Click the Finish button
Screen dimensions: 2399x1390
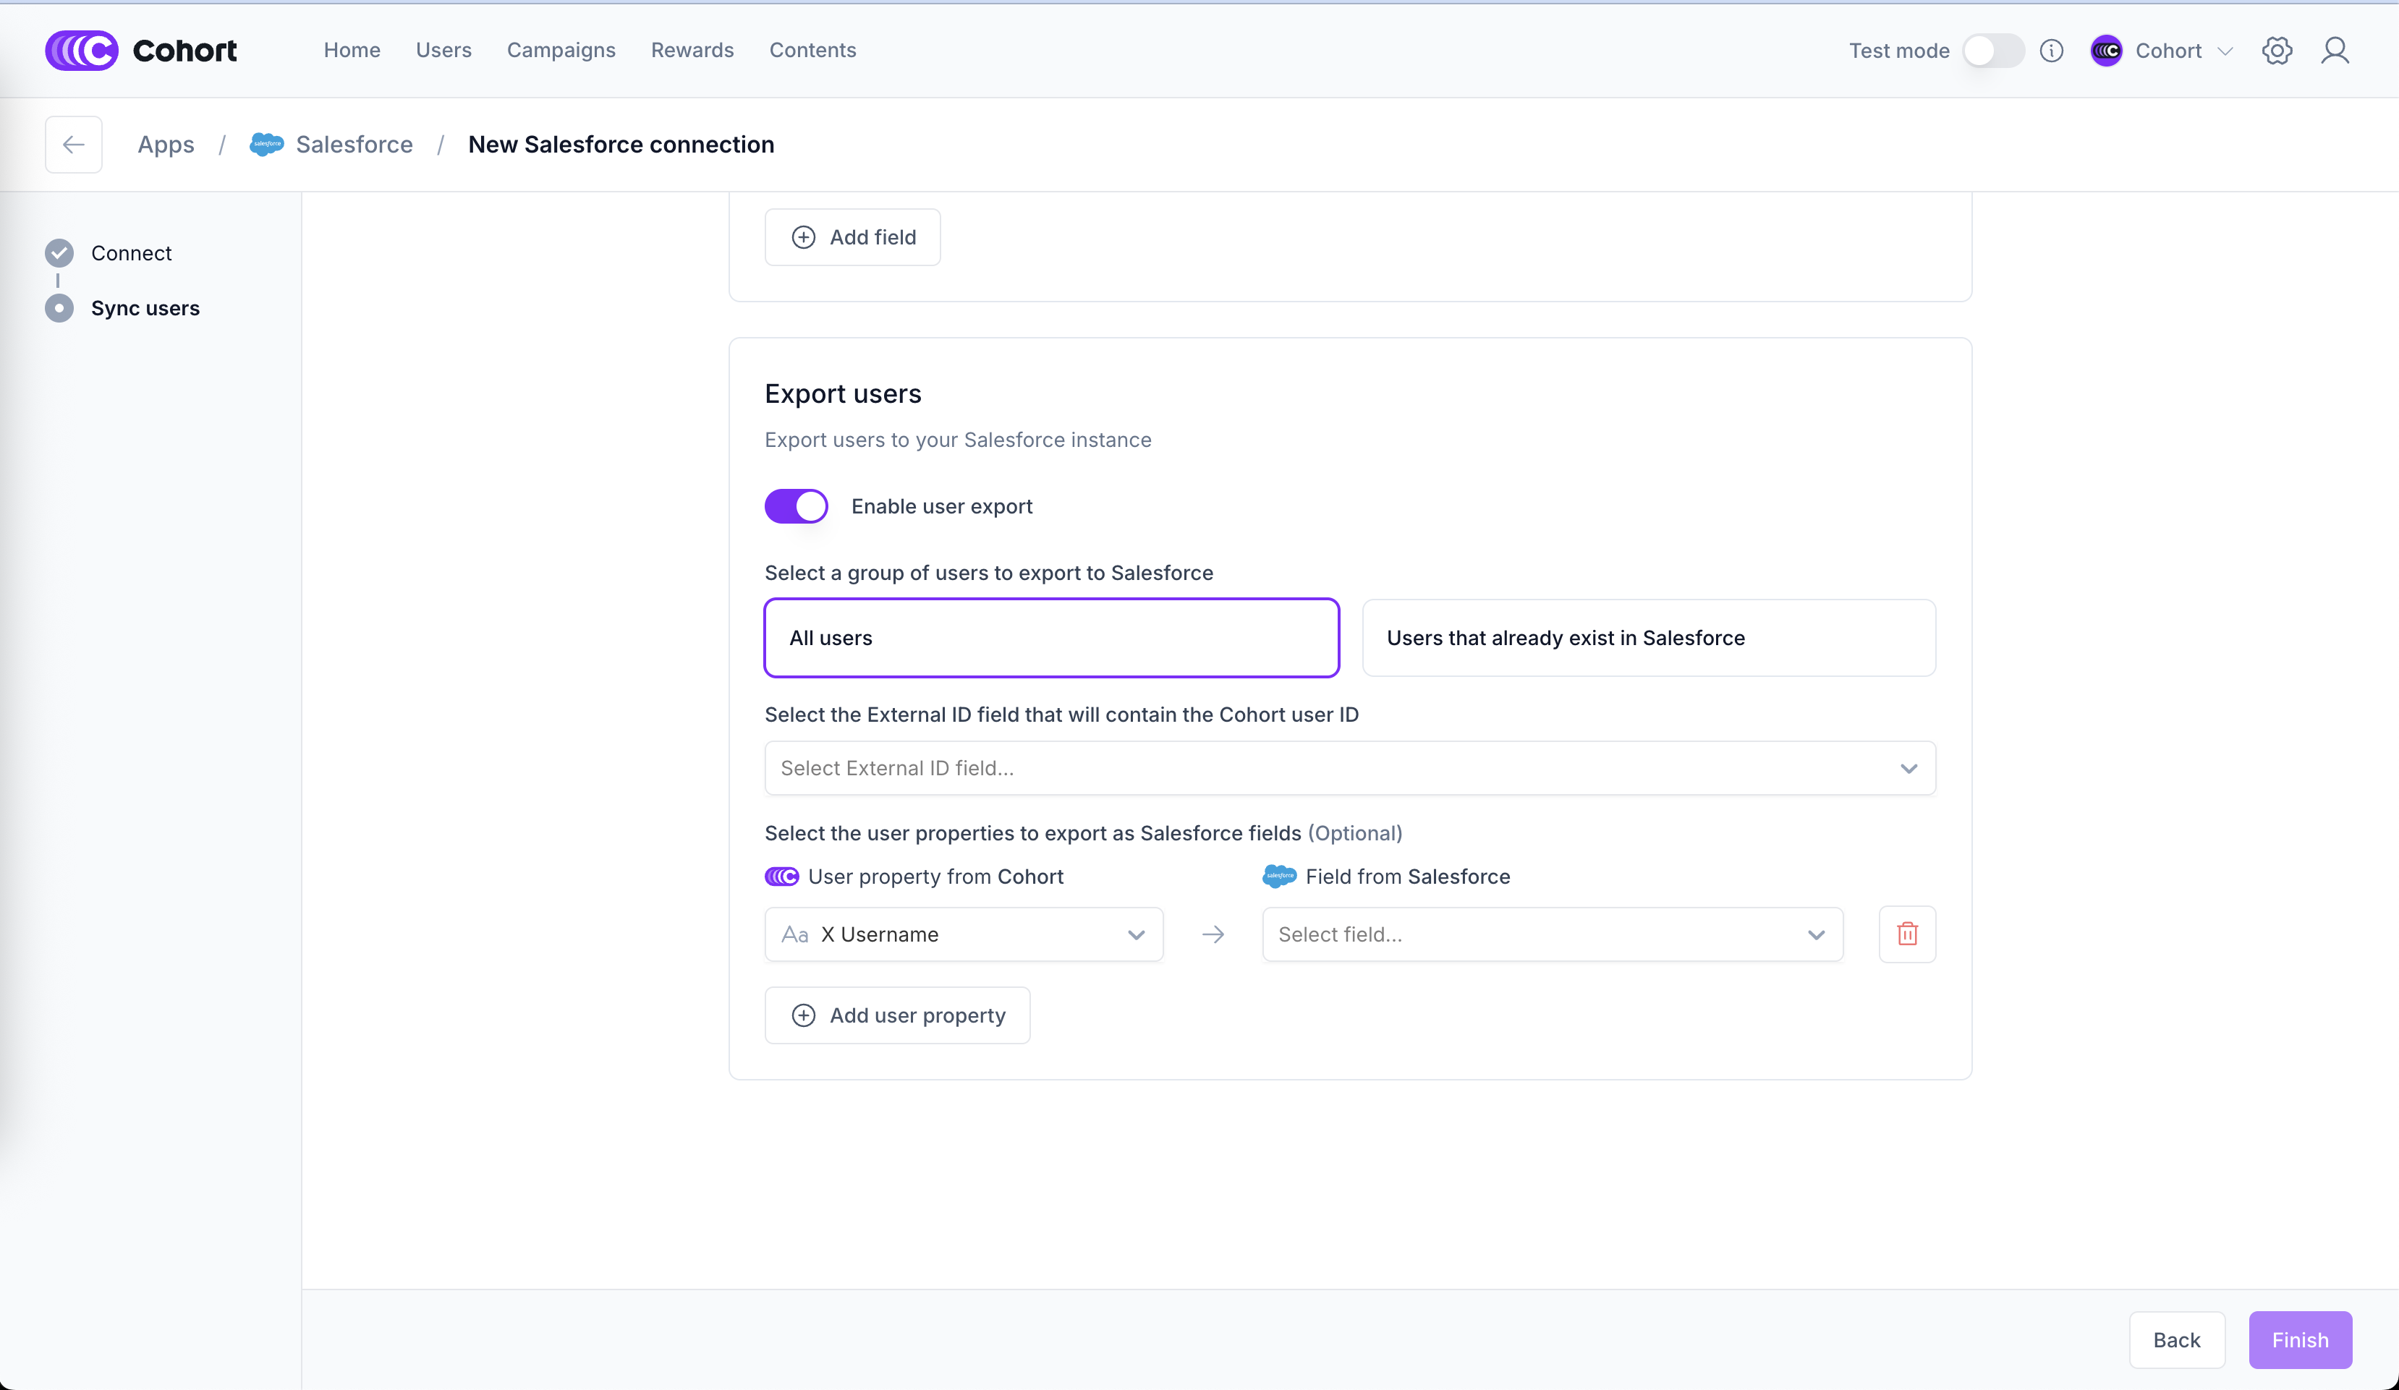click(2299, 1339)
